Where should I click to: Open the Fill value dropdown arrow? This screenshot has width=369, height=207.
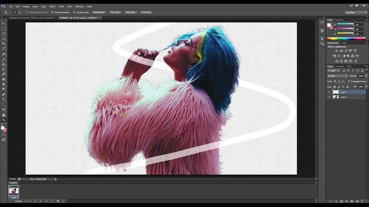point(366,87)
